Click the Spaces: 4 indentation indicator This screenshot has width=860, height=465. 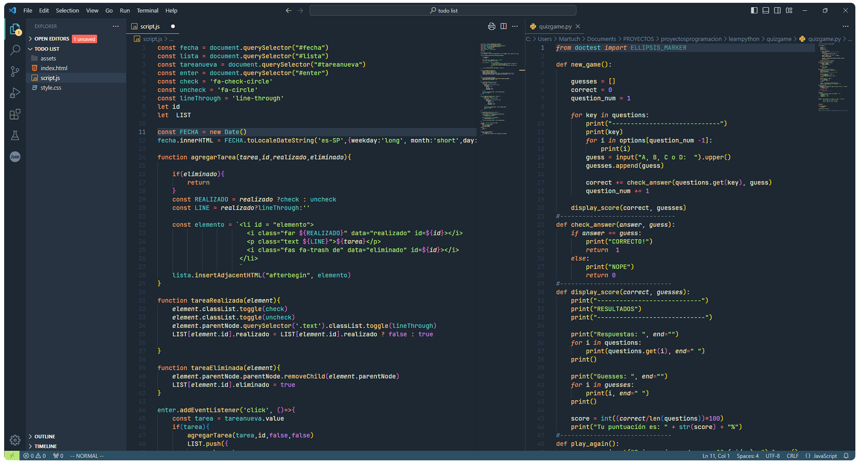coord(747,456)
